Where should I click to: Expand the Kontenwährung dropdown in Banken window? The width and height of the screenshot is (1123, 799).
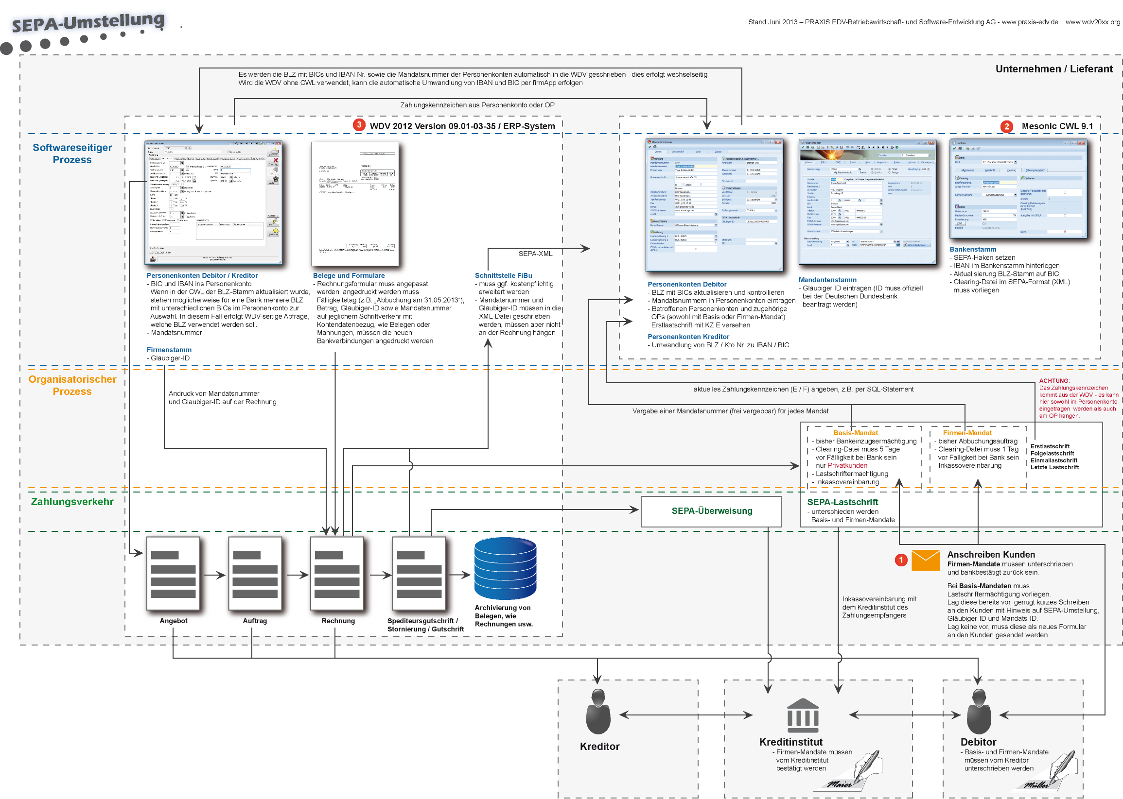[x=1016, y=195]
